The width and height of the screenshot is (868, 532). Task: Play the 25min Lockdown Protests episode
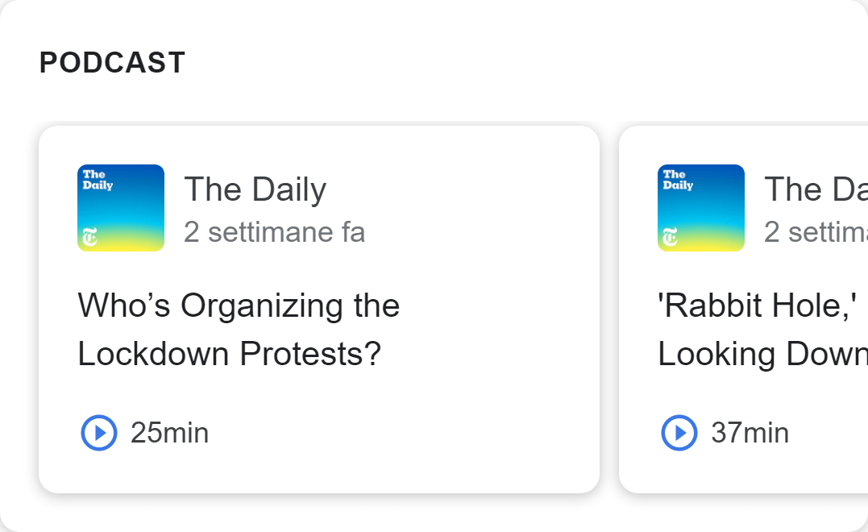[x=99, y=432]
